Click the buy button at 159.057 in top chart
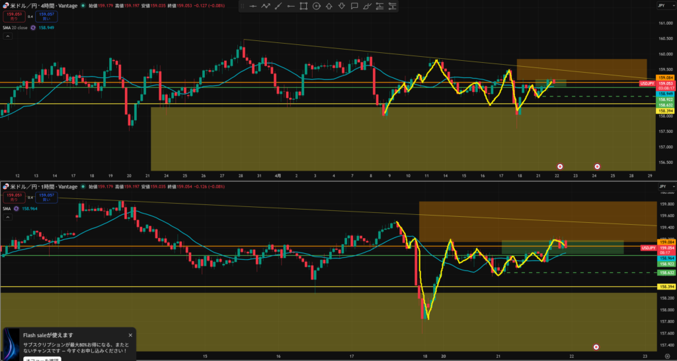The image size is (677, 361). click(x=46, y=15)
